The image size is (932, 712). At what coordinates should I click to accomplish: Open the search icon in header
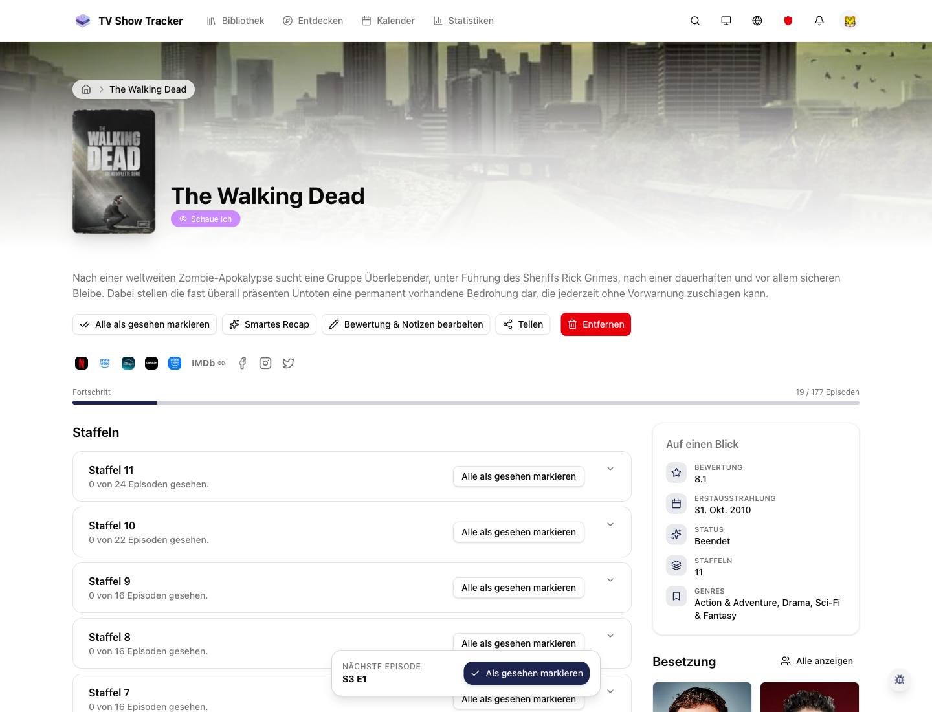point(695,21)
